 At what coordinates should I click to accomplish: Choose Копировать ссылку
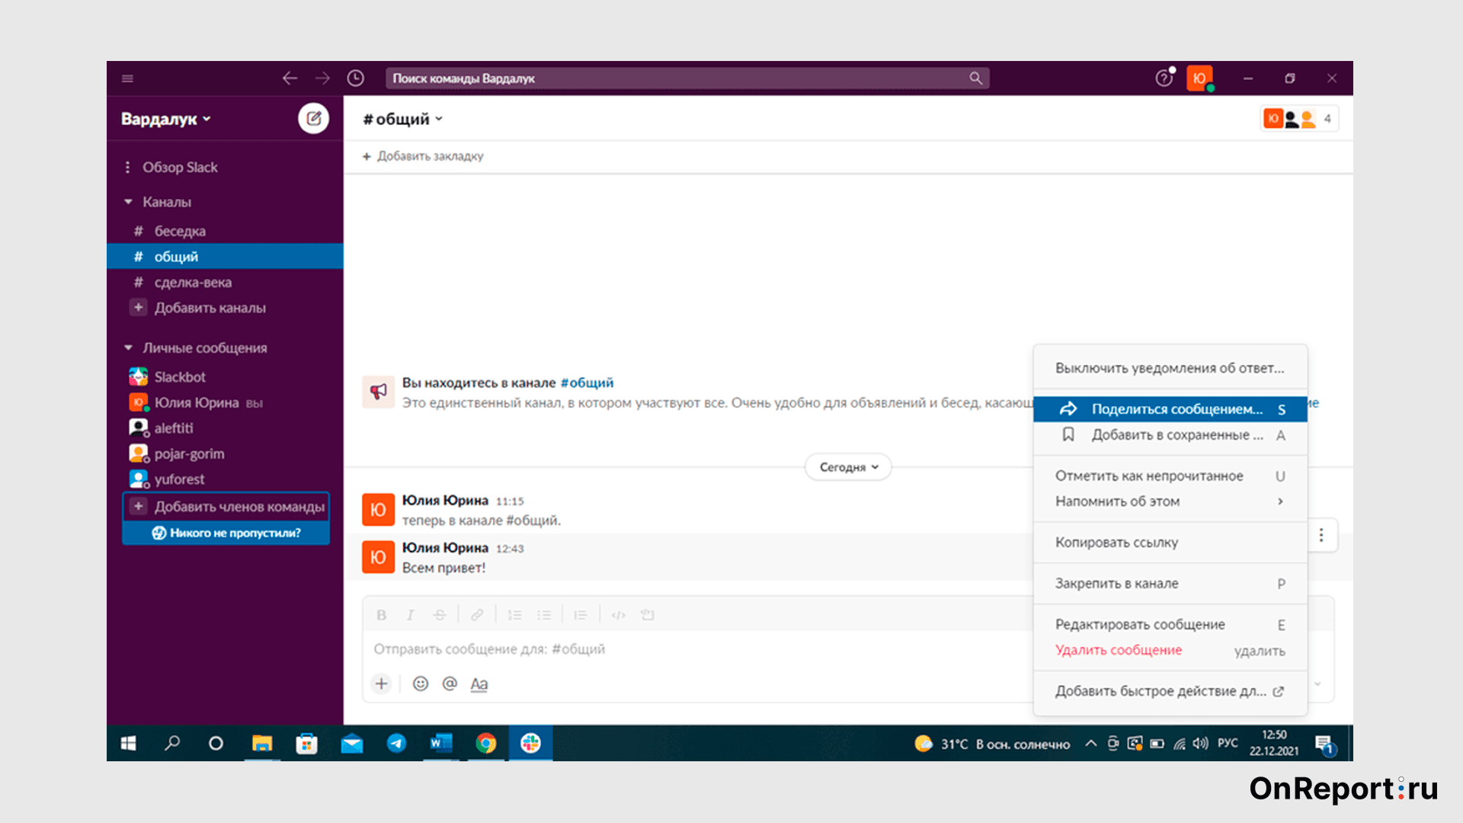pos(1170,543)
